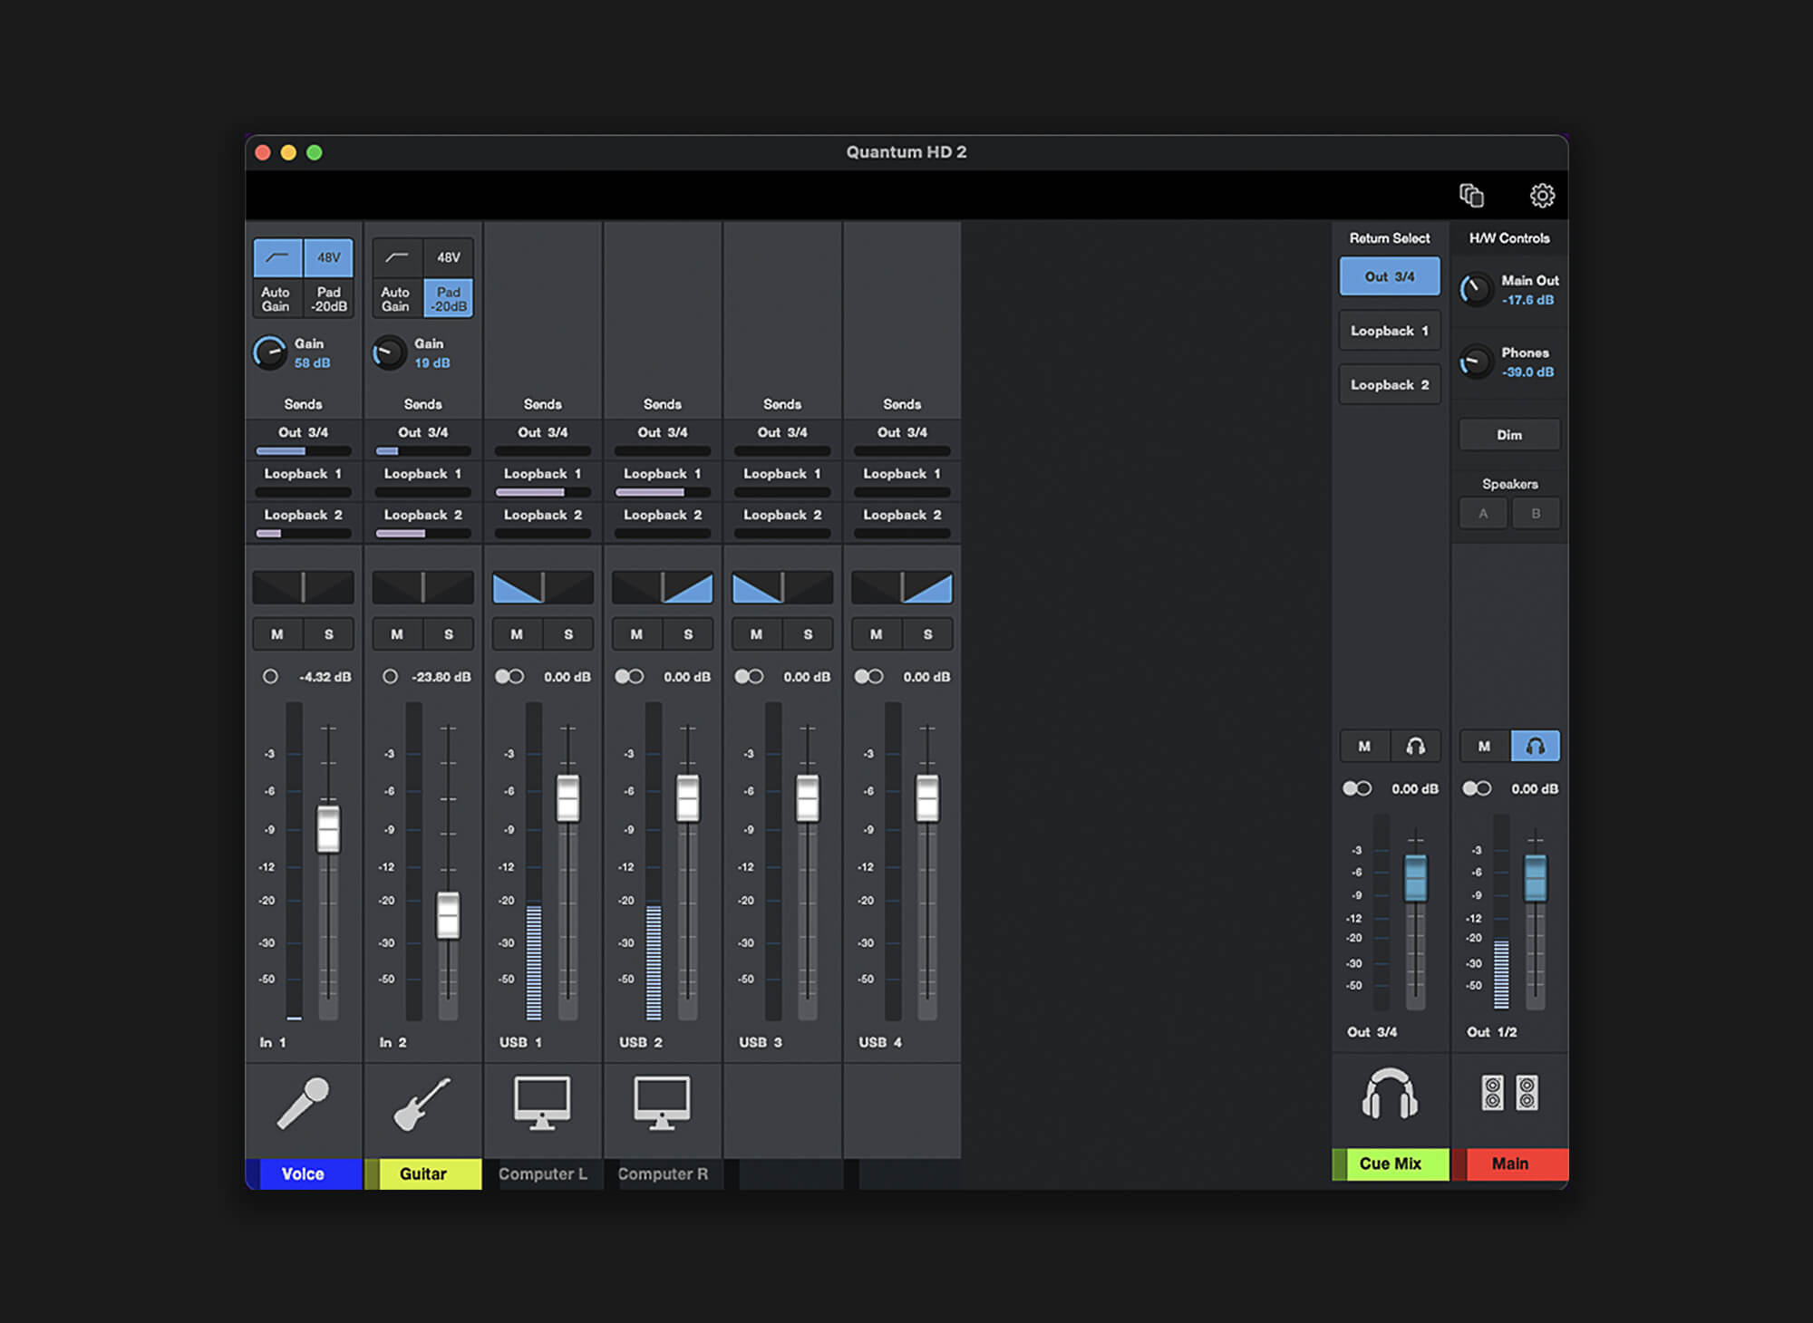Image resolution: width=1813 pixels, height=1323 pixels.
Task: Toggle headphone listen on Out 1/2 Main
Action: click(1535, 747)
